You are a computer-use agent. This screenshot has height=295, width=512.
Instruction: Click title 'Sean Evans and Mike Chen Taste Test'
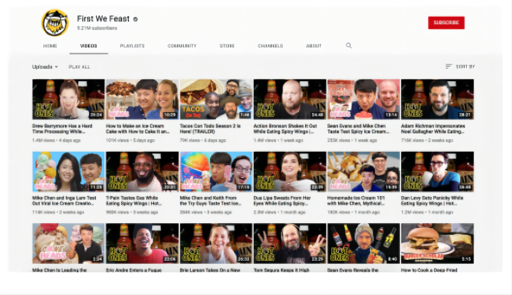click(x=358, y=129)
